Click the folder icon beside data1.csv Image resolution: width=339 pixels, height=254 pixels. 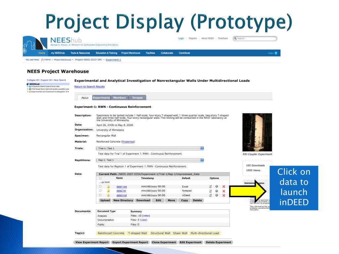(x=108, y=187)
